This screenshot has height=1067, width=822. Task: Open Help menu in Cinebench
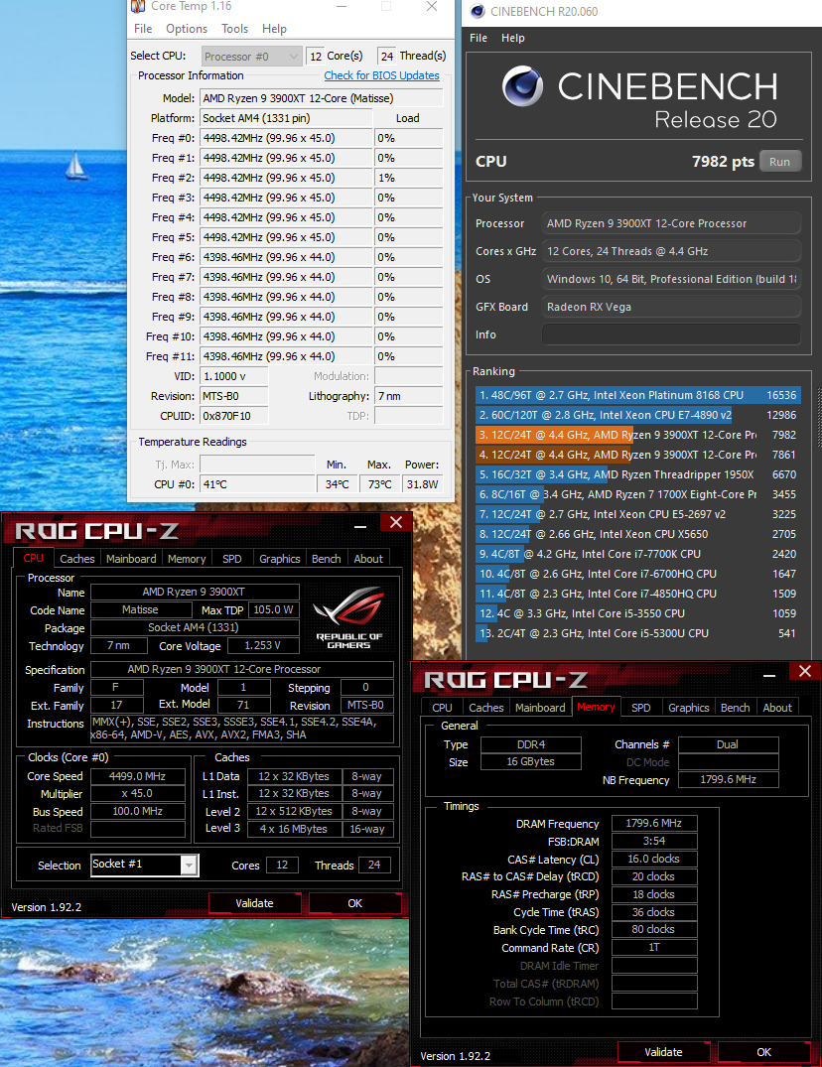tap(513, 38)
